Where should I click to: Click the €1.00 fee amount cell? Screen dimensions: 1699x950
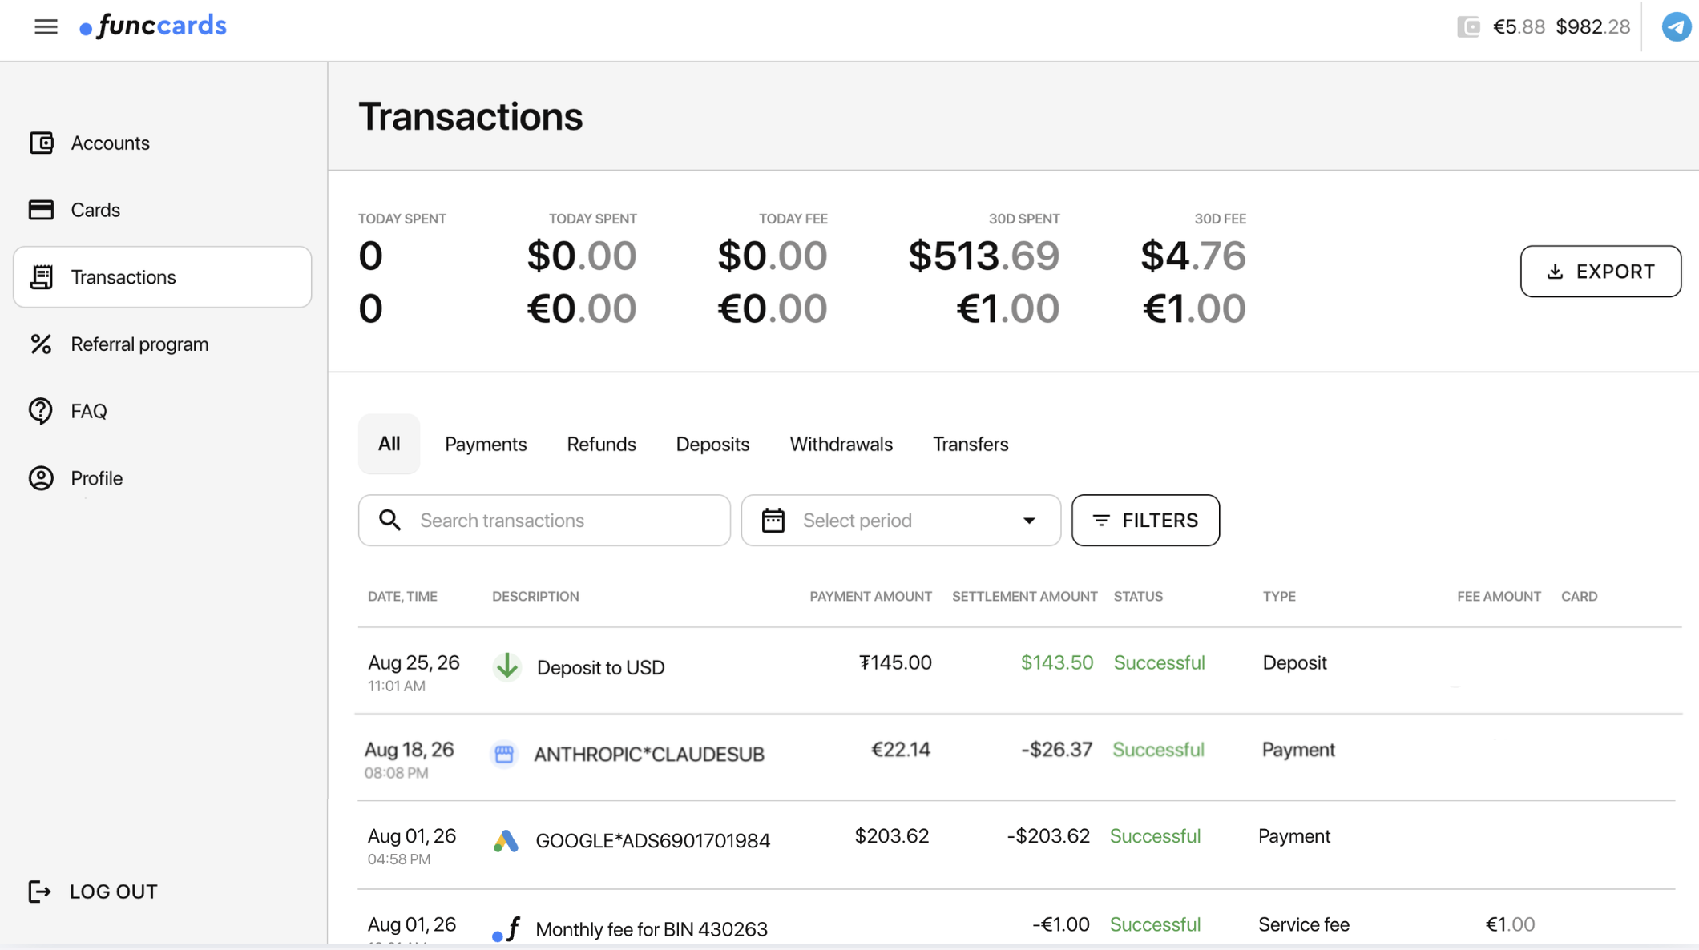click(1510, 925)
